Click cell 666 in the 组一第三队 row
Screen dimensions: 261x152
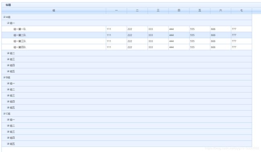click(x=220, y=41)
